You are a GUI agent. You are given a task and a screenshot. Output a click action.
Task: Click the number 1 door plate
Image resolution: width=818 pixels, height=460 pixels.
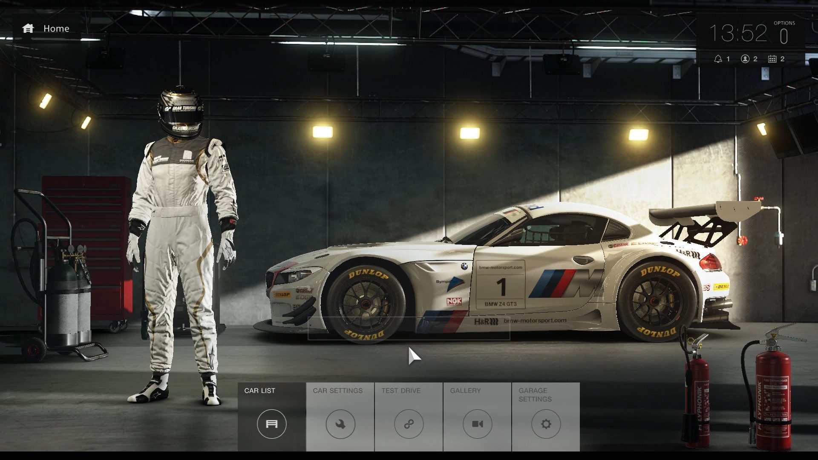pos(501,285)
